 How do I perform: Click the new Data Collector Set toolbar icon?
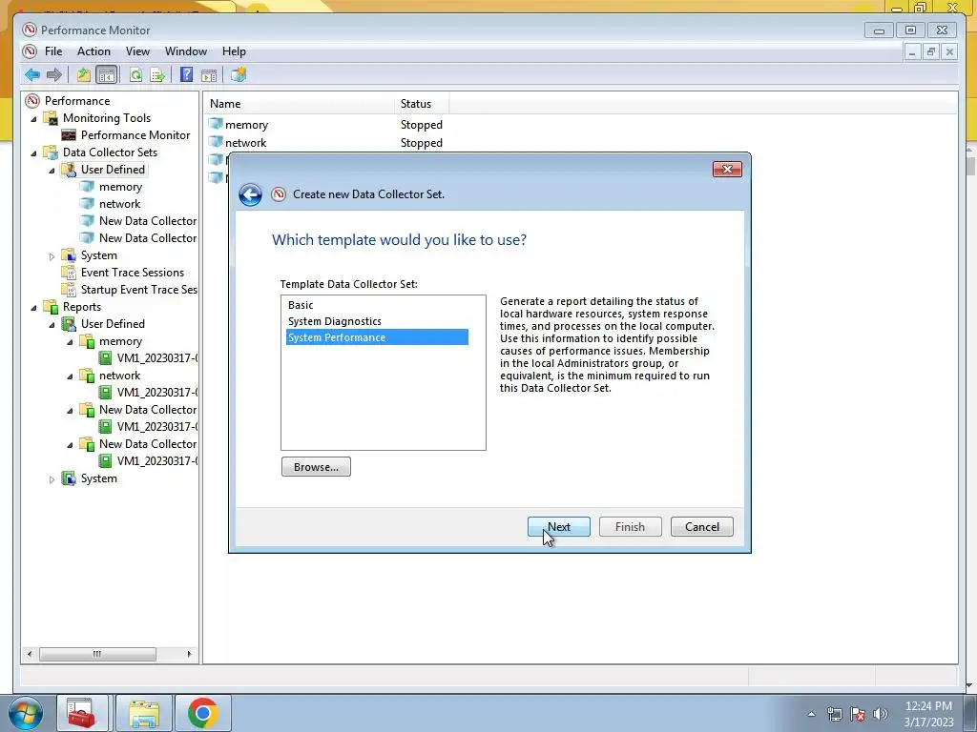(x=238, y=74)
